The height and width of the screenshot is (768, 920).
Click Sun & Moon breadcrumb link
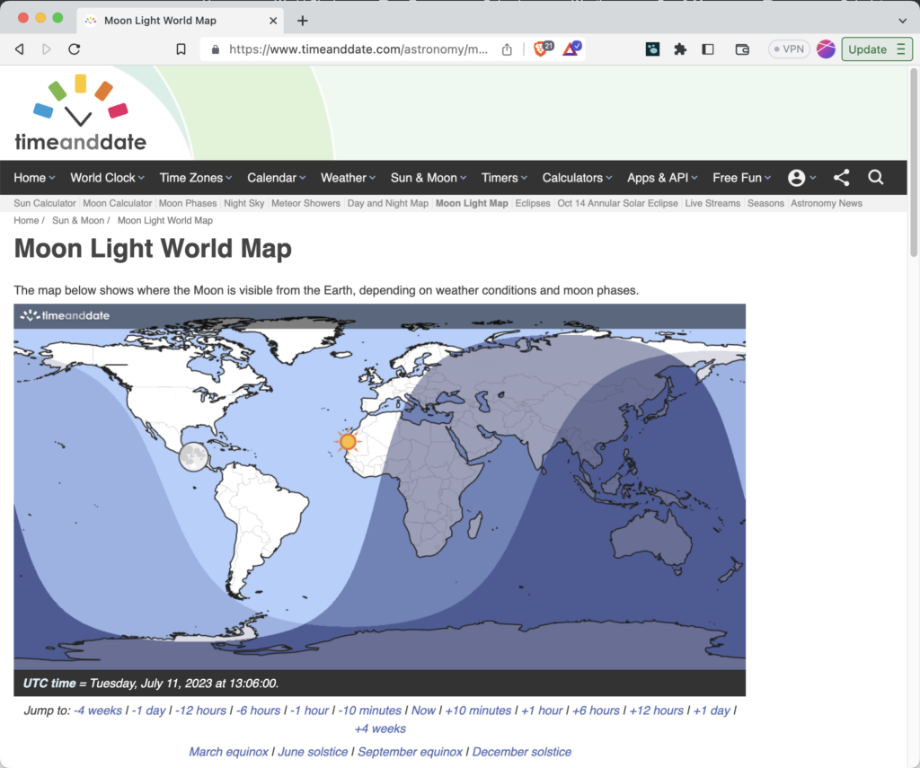pyautogui.click(x=78, y=221)
